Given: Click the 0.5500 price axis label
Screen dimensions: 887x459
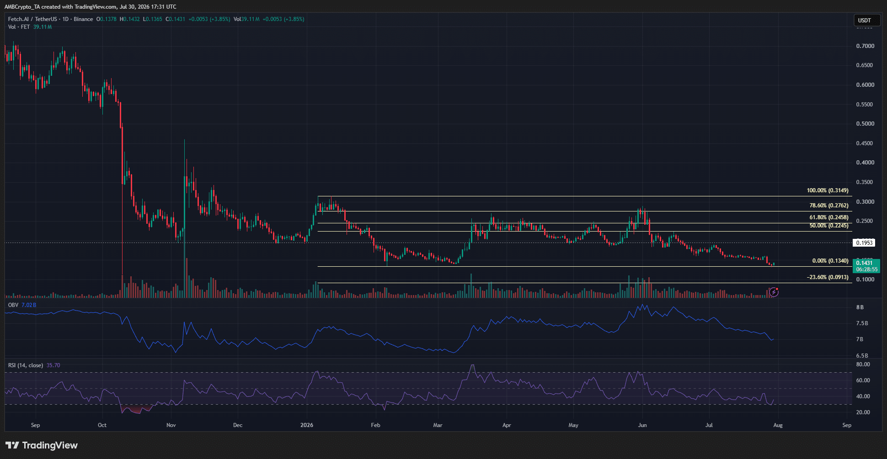Looking at the screenshot, I should (865, 105).
